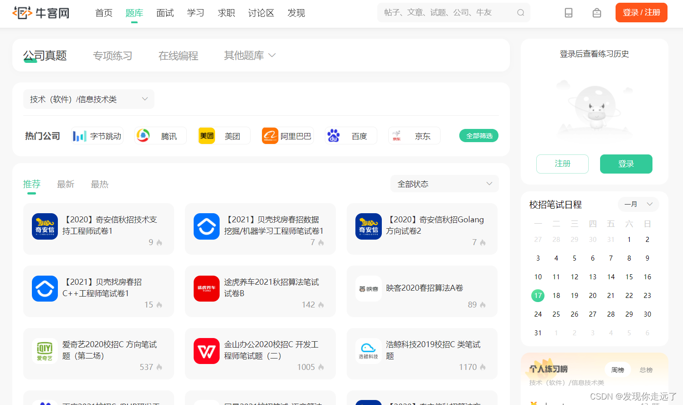Click the 全部筛选 button
Image resolution: width=683 pixels, height=405 pixels.
point(479,136)
